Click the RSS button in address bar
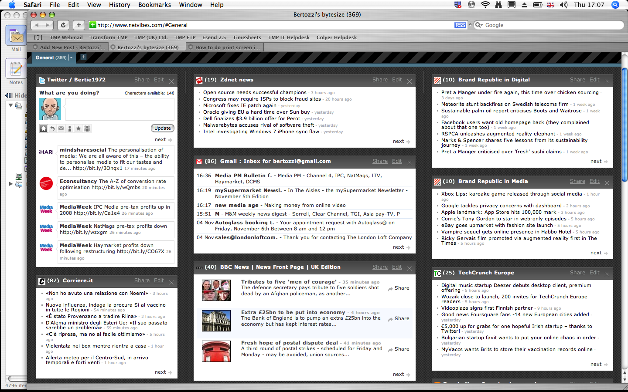628x392 pixels. pos(460,25)
